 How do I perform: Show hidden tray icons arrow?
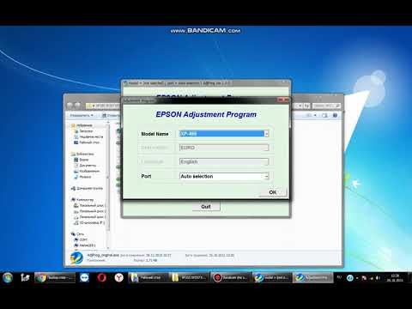[x=357, y=278]
